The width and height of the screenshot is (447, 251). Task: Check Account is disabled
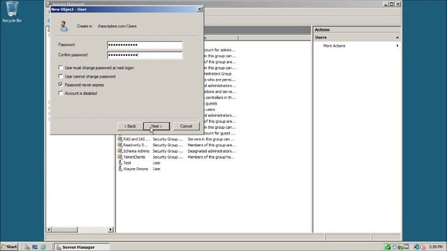point(61,93)
